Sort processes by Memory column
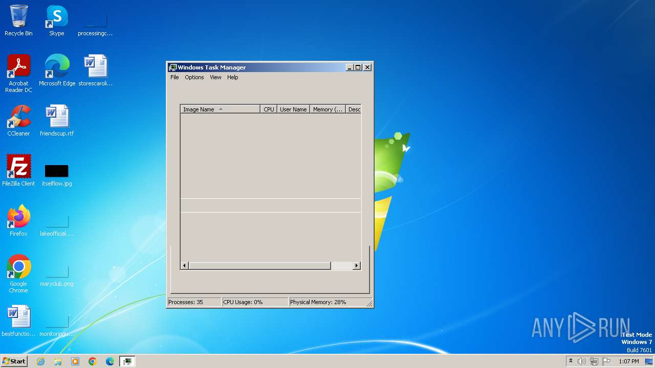 point(328,109)
